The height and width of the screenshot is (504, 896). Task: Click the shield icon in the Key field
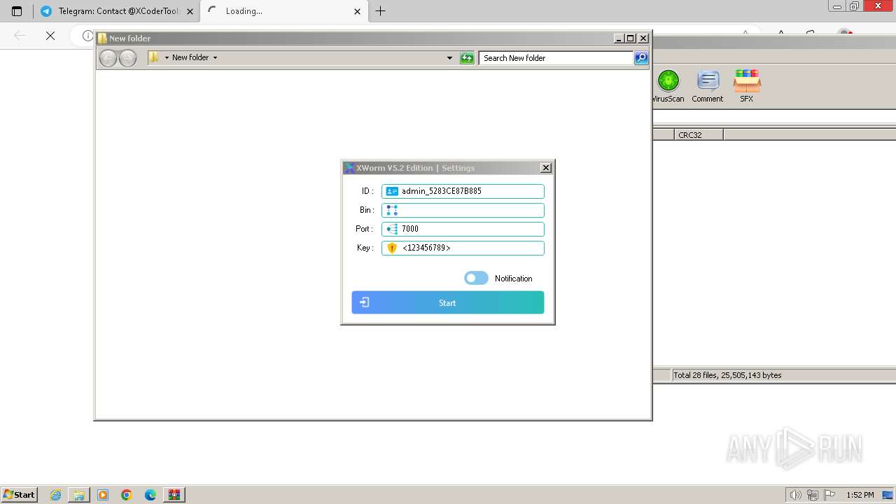[x=392, y=248]
